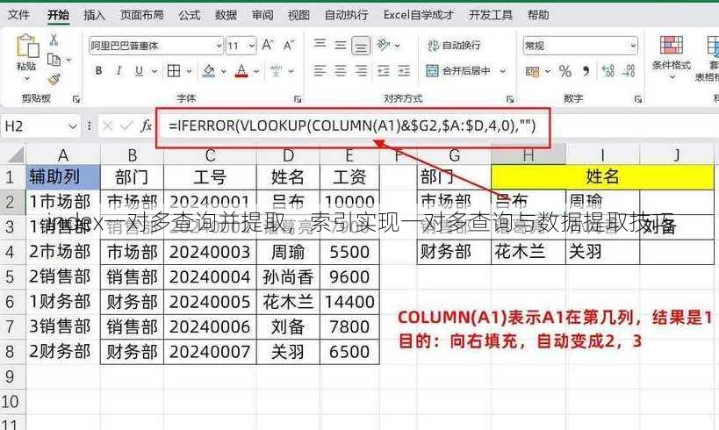The image size is (719, 430).
Task: Click the Insert Function fx button
Action: click(147, 125)
